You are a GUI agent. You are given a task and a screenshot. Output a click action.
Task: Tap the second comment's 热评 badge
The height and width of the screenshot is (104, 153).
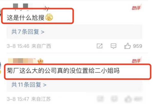tap(136, 61)
